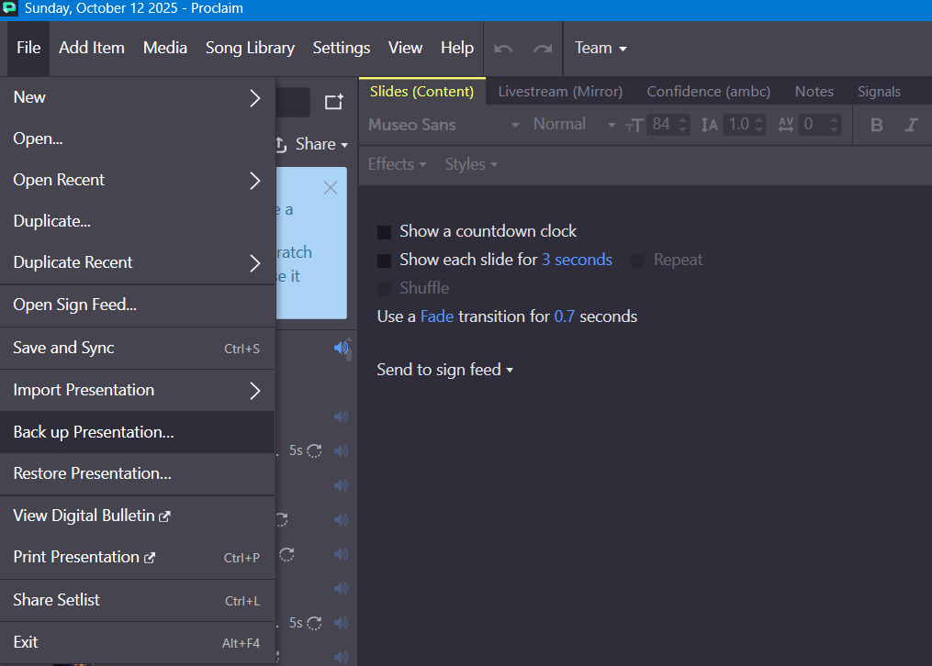Open the Add Item menu
This screenshot has height=666, width=932.
[92, 48]
